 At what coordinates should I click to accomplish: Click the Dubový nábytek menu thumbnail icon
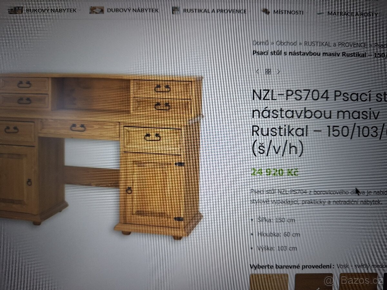point(97,10)
